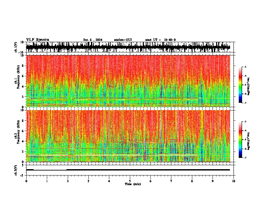Click the "start UT = 10:40:0" text
This screenshot has height=203, width=263.
click(x=160, y=40)
